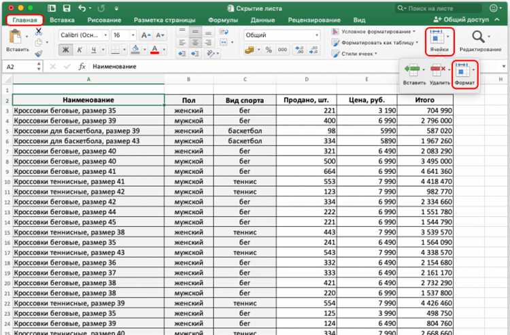Viewport: 510px width, 335px height.
Task: Toggle italic formatting (К)
Action: point(80,50)
